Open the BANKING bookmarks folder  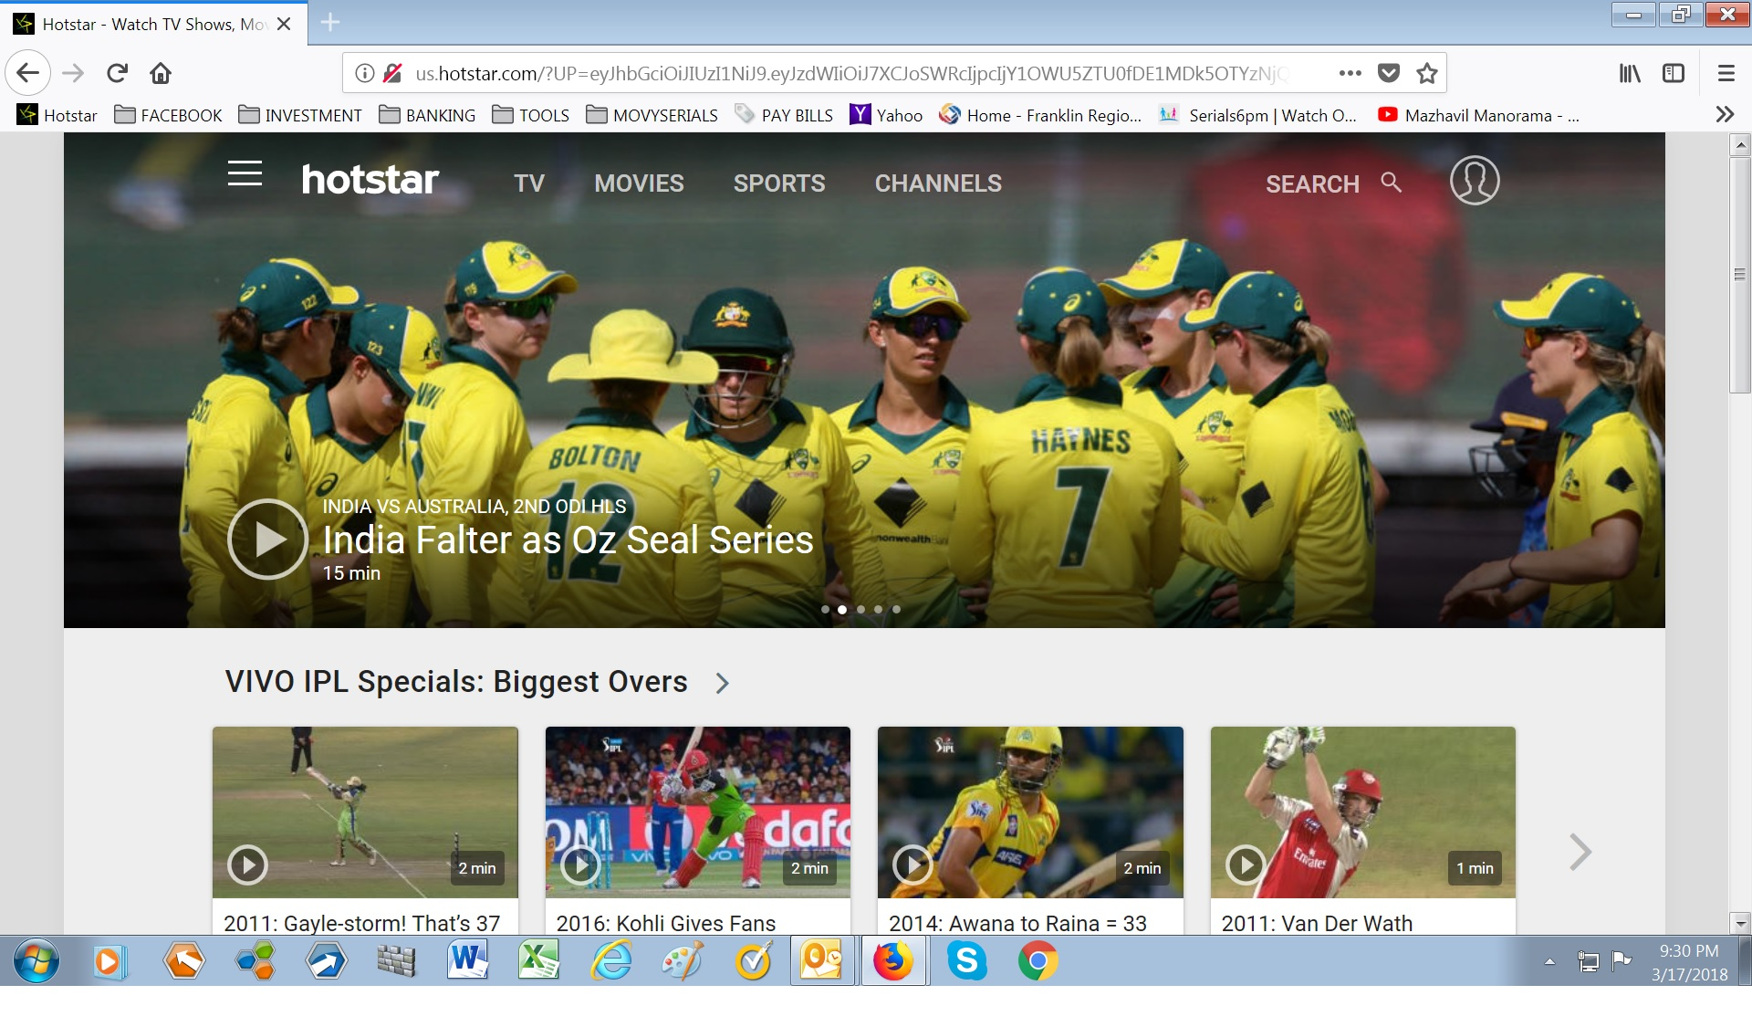click(427, 115)
